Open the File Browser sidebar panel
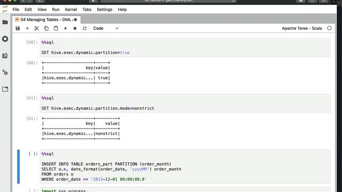 [x=5, y=22]
